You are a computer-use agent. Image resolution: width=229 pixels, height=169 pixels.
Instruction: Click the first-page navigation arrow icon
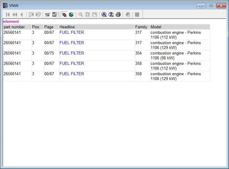click(x=8, y=15)
